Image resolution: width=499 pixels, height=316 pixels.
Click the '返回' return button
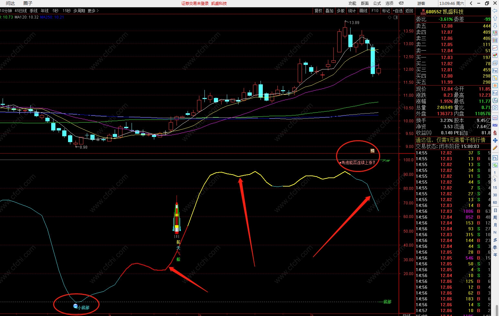tap(409, 11)
